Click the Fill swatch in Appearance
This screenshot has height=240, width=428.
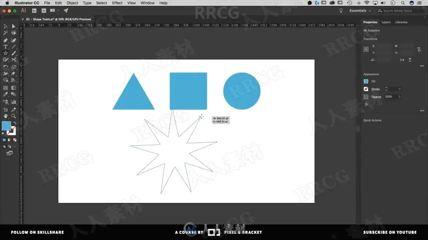[x=366, y=81]
